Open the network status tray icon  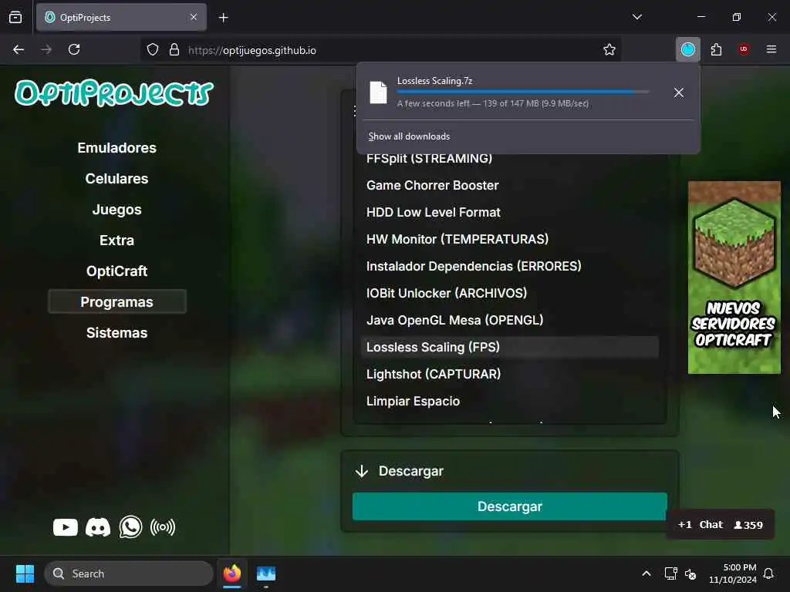pos(670,573)
